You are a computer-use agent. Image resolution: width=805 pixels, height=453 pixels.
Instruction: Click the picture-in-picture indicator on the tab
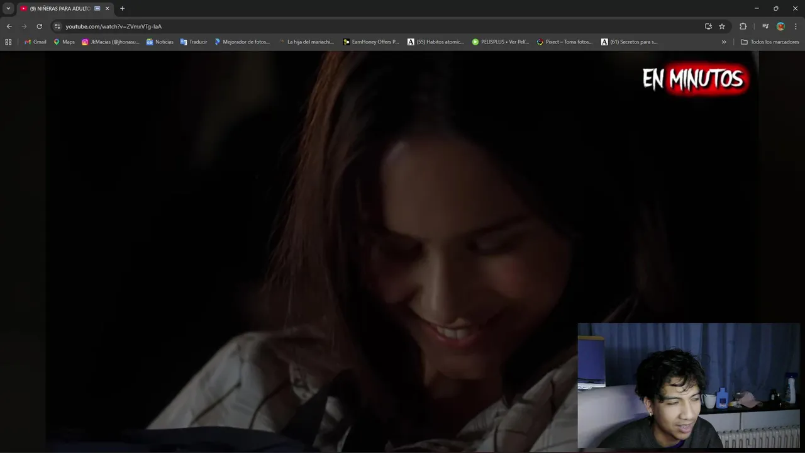[97, 9]
